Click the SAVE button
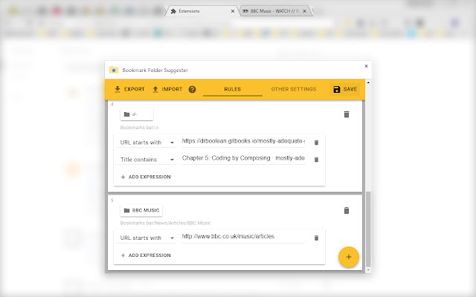 pos(345,89)
